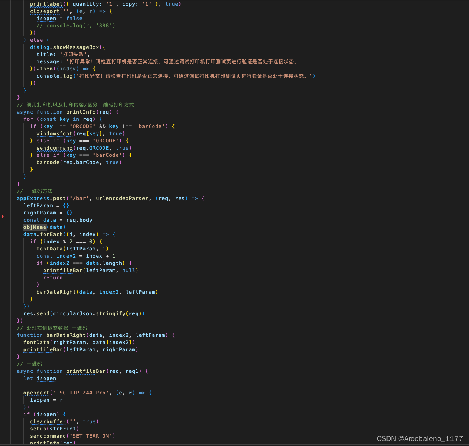Click the dialog.showMessageBox call
Image resolution: width=469 pixels, height=446 pixels.
(x=68, y=47)
